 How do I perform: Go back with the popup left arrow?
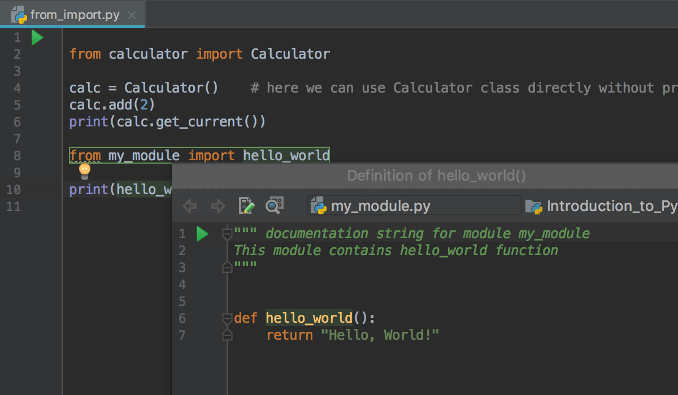point(190,207)
